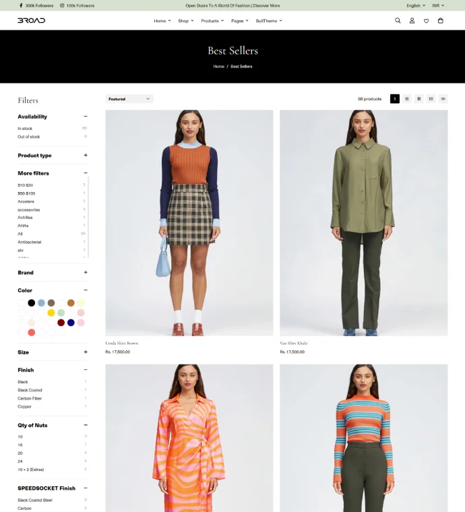Select the 10 + 2 (Extras) nuts option
This screenshot has width=465, height=512.
pyautogui.click(x=31, y=470)
